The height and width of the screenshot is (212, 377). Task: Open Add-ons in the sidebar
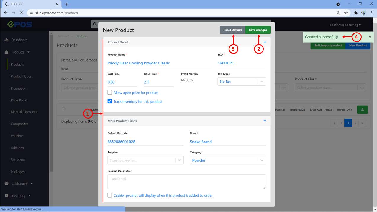tap(17, 148)
